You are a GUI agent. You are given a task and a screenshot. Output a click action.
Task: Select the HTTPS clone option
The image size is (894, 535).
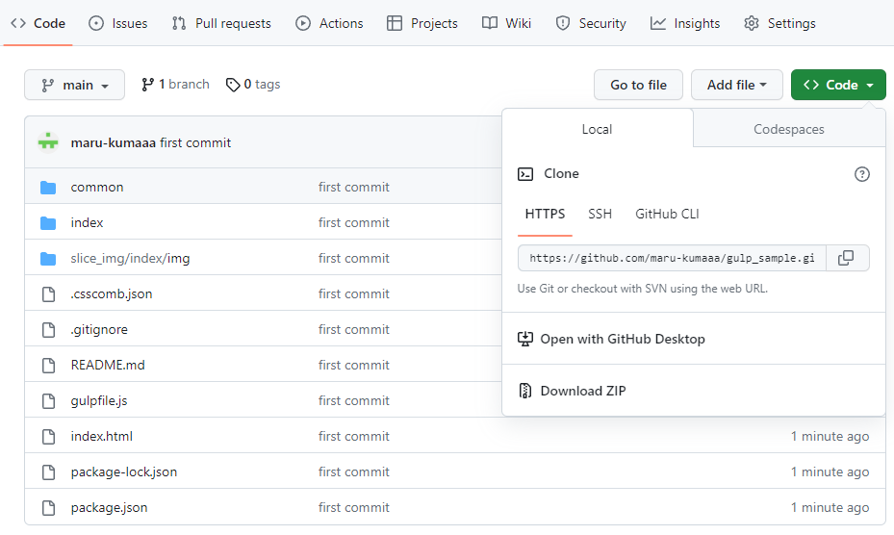(x=545, y=214)
